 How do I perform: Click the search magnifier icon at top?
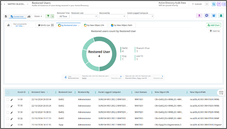214,4
